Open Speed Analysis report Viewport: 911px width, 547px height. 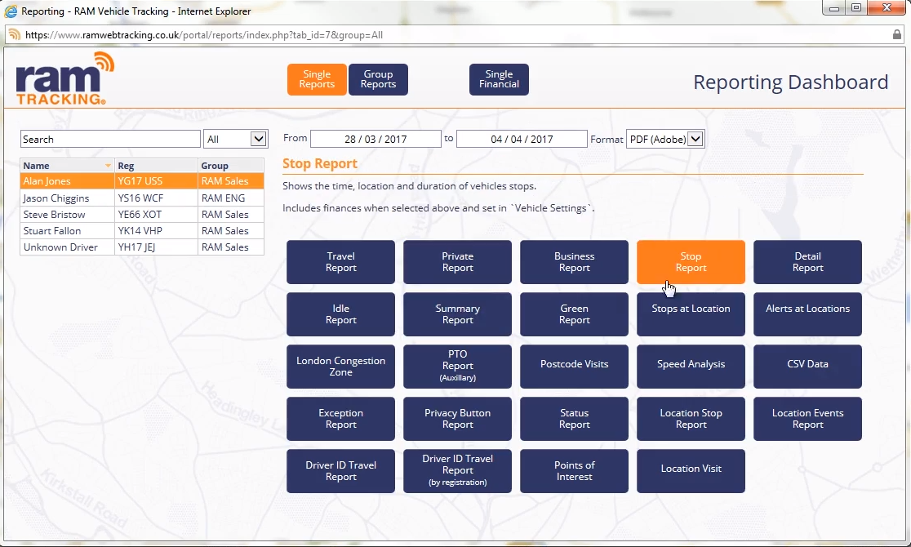tap(691, 367)
